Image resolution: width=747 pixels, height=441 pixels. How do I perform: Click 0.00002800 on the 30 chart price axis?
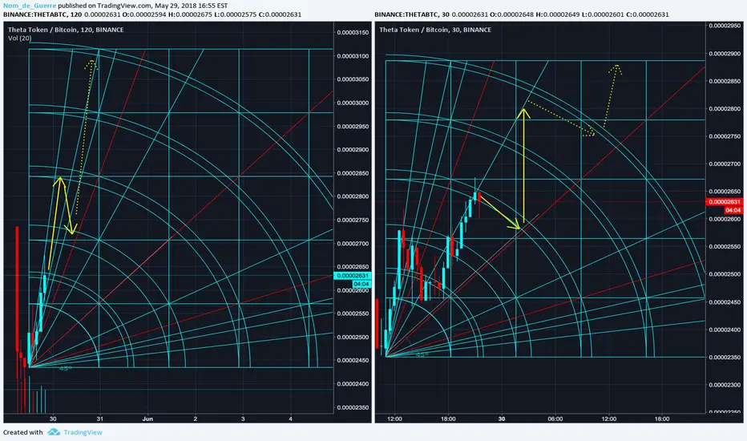click(x=725, y=109)
